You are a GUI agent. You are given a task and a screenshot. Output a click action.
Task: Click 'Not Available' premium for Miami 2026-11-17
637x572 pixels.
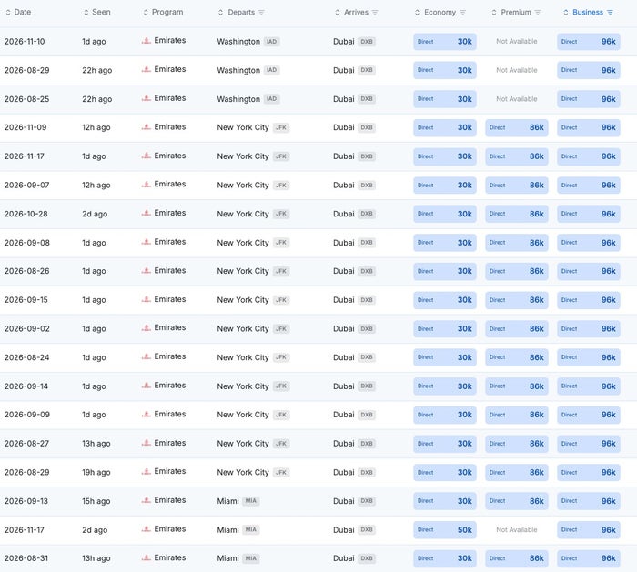(517, 530)
